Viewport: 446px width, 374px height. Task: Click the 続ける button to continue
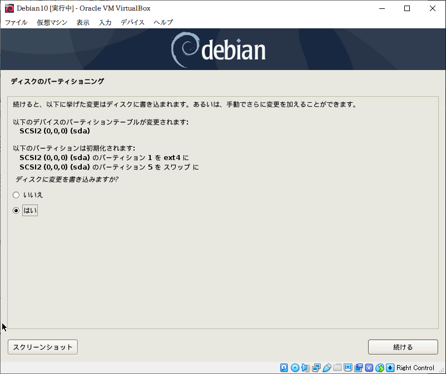click(x=403, y=347)
